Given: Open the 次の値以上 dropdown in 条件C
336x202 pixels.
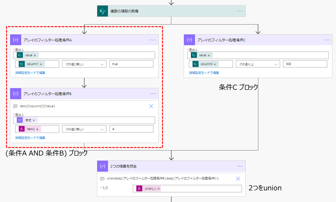Looking at the screenshot, I should [x=258, y=64].
